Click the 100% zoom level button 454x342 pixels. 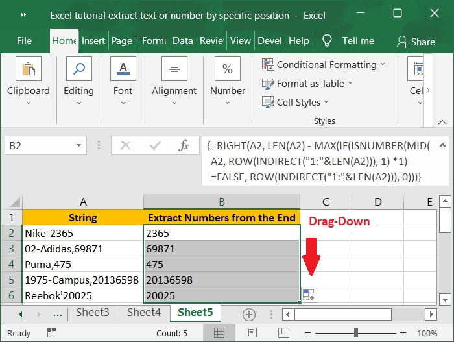[x=427, y=334]
